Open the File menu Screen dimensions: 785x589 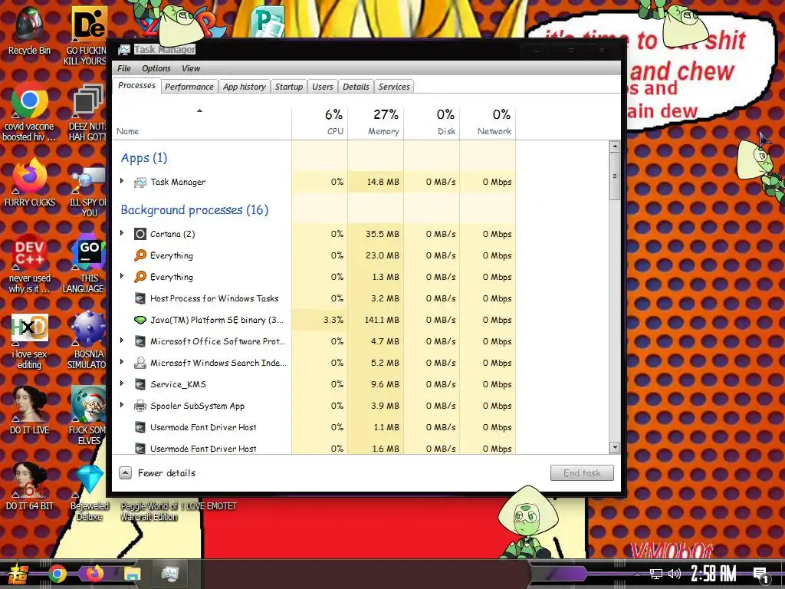point(123,68)
